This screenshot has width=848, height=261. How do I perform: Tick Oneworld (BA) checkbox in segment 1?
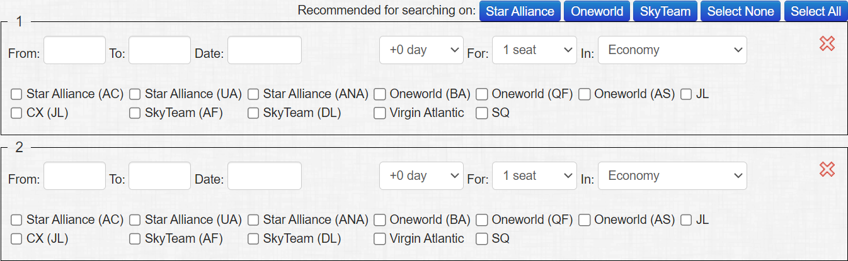(380, 94)
